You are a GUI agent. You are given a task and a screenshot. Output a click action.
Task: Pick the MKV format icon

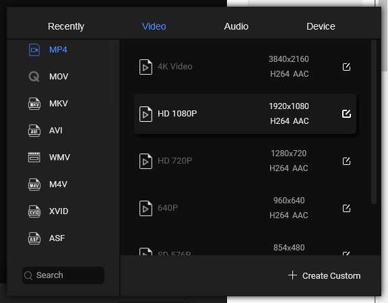(x=34, y=104)
